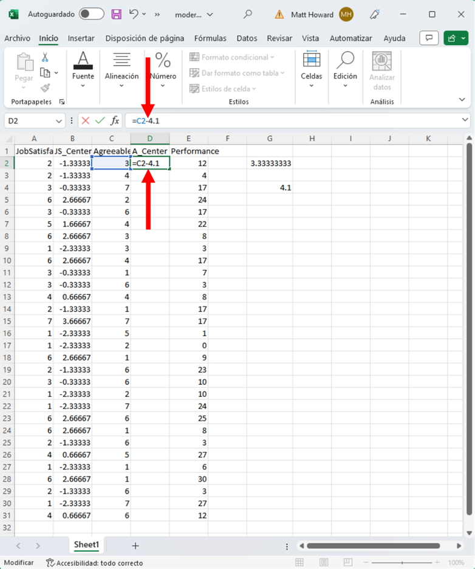Click the Format Painter brush icon
This screenshot has width=475, height=569.
tap(45, 87)
